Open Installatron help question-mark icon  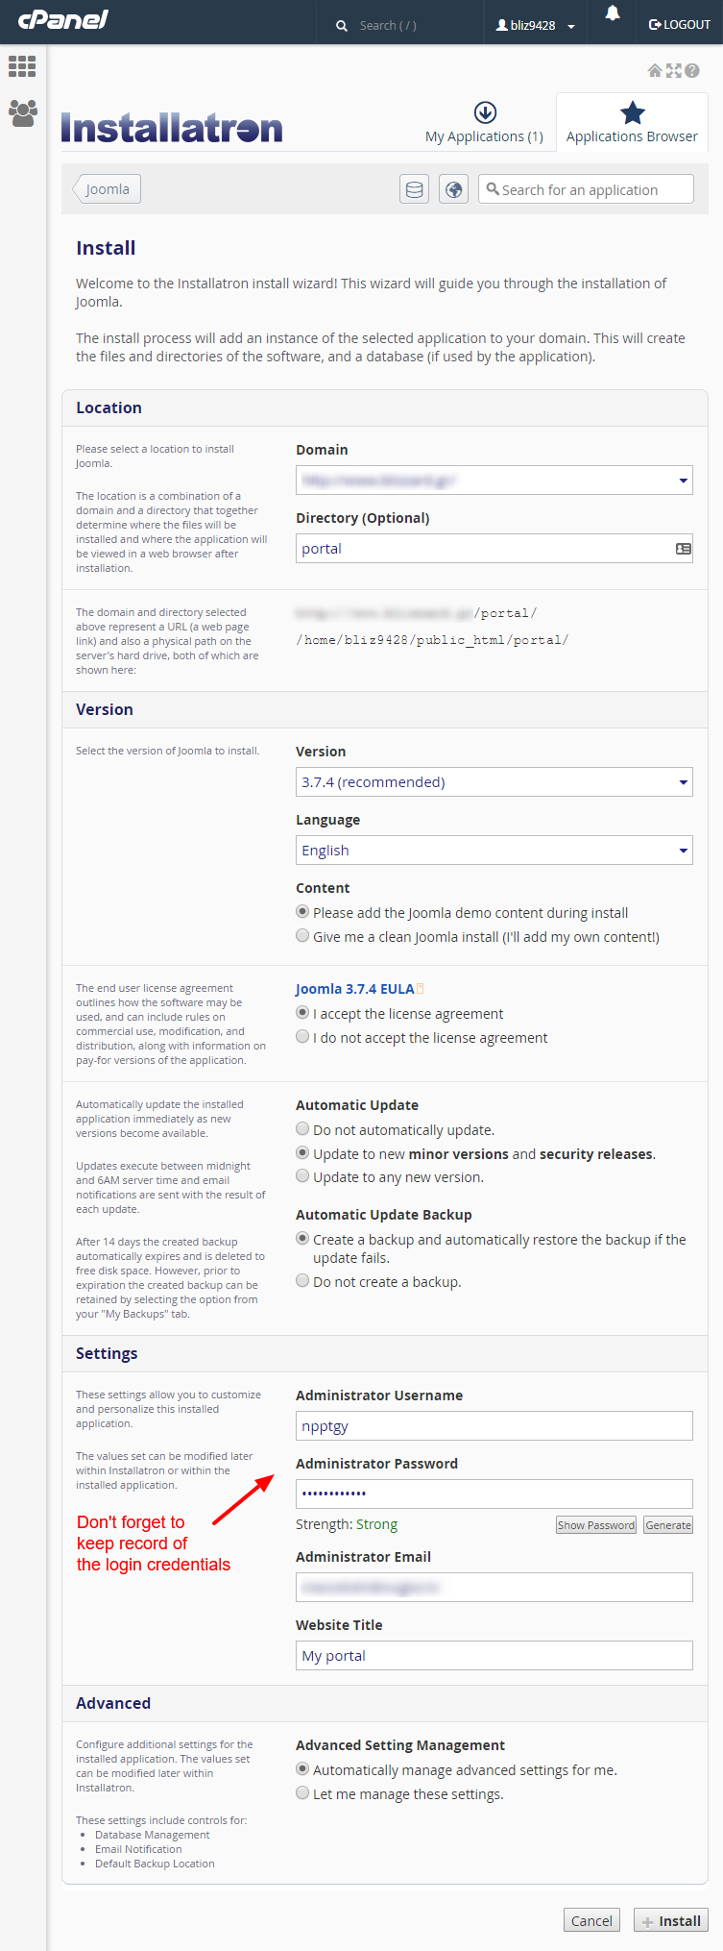(691, 70)
